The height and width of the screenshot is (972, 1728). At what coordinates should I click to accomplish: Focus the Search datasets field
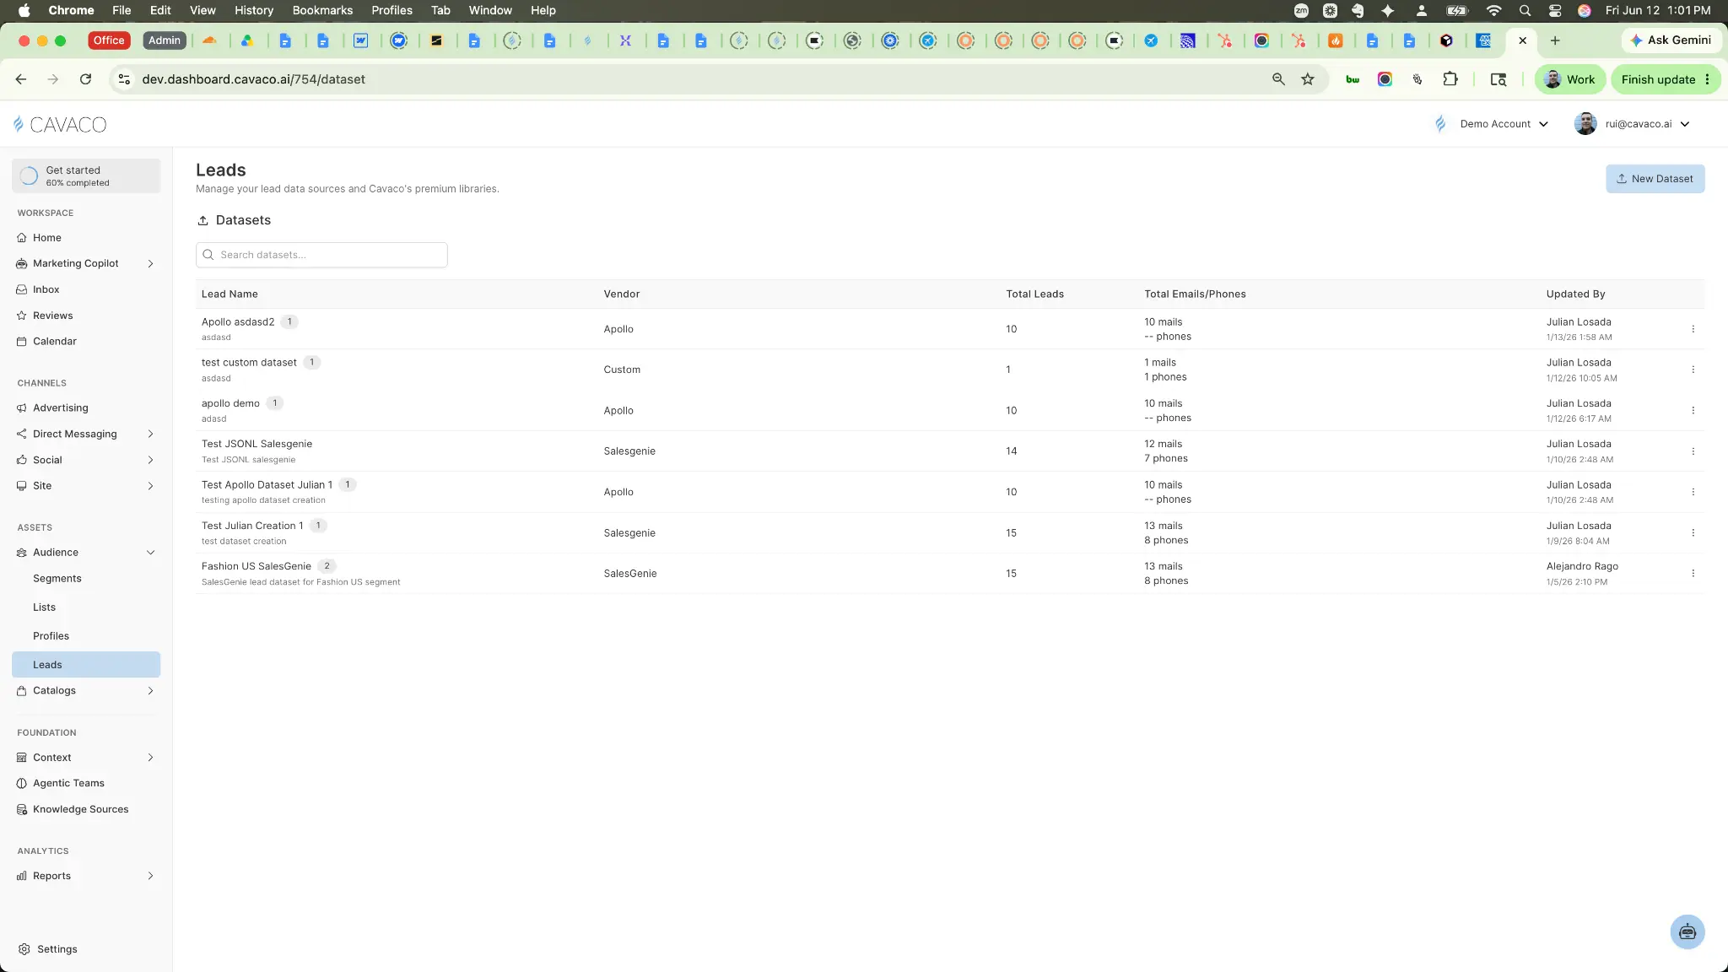(321, 255)
